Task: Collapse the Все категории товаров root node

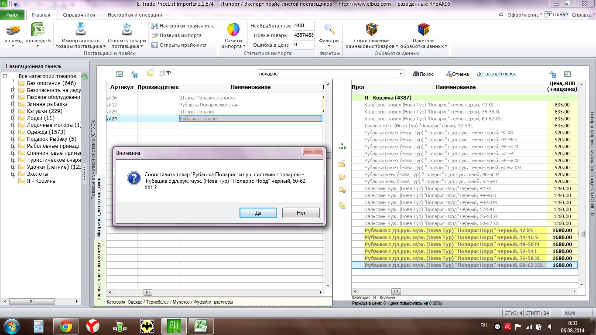Action: pos(6,76)
